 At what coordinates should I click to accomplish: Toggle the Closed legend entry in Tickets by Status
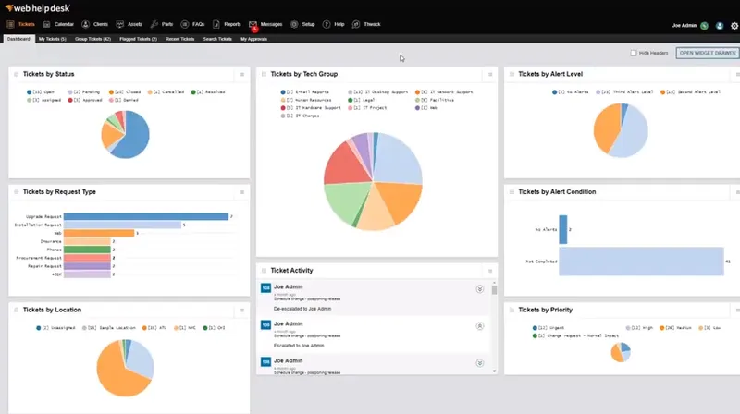(x=125, y=91)
